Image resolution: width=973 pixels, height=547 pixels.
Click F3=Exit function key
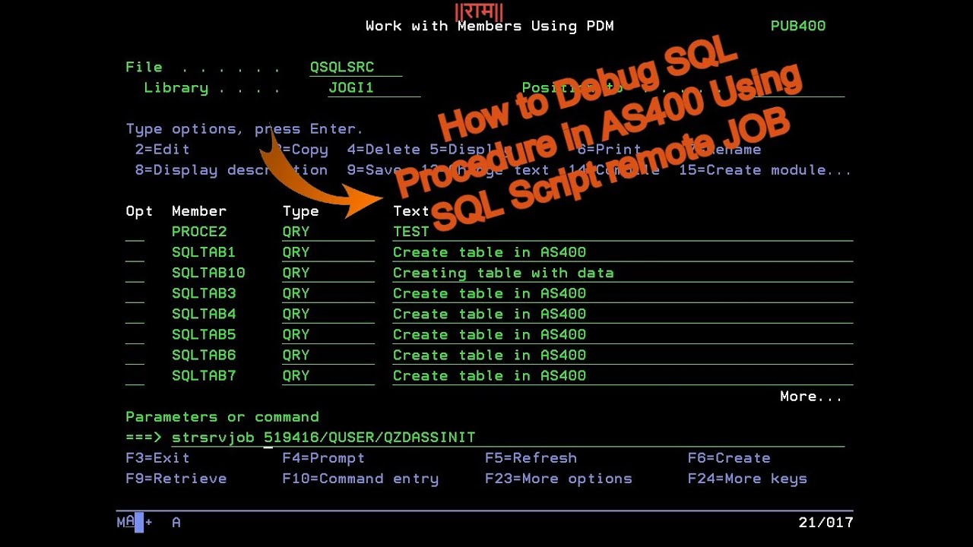[x=157, y=458]
